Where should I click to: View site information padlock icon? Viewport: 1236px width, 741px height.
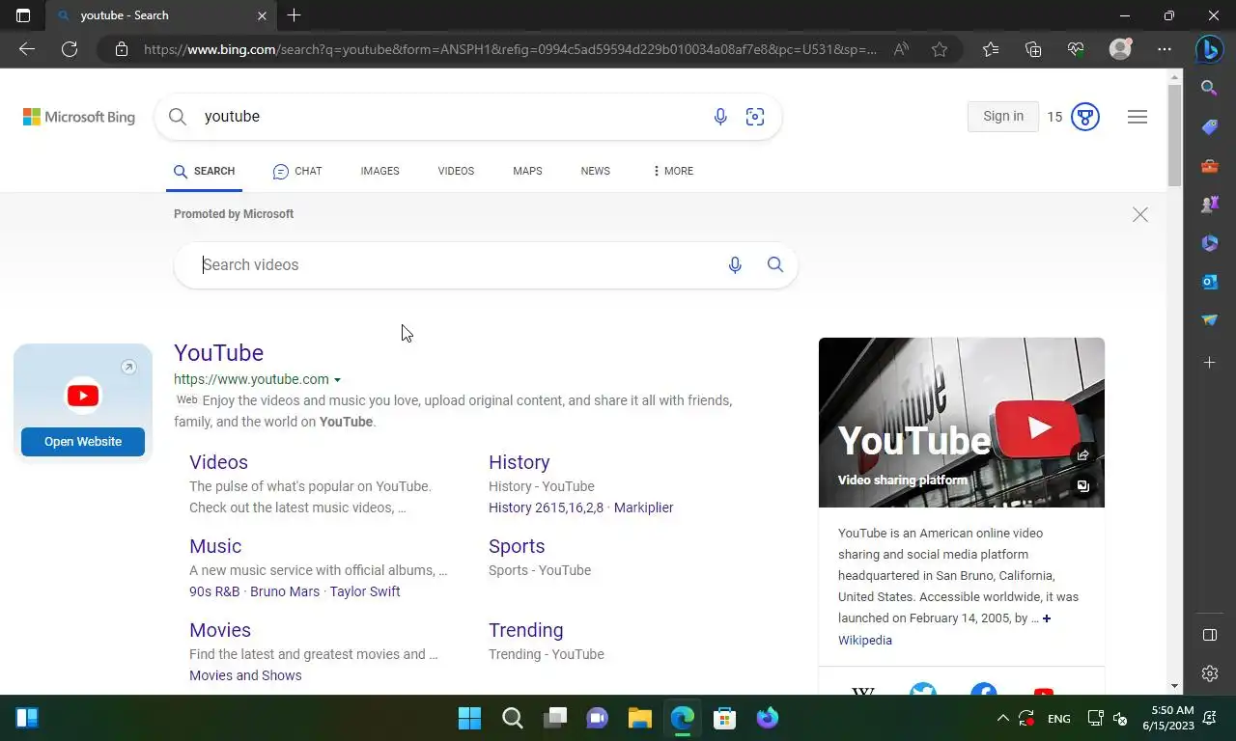coord(121,49)
